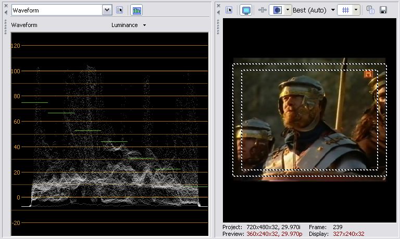Viewport: 400px width, 239px height.
Task: Open the Best (Auto) preview quality menu
Action: (314, 10)
